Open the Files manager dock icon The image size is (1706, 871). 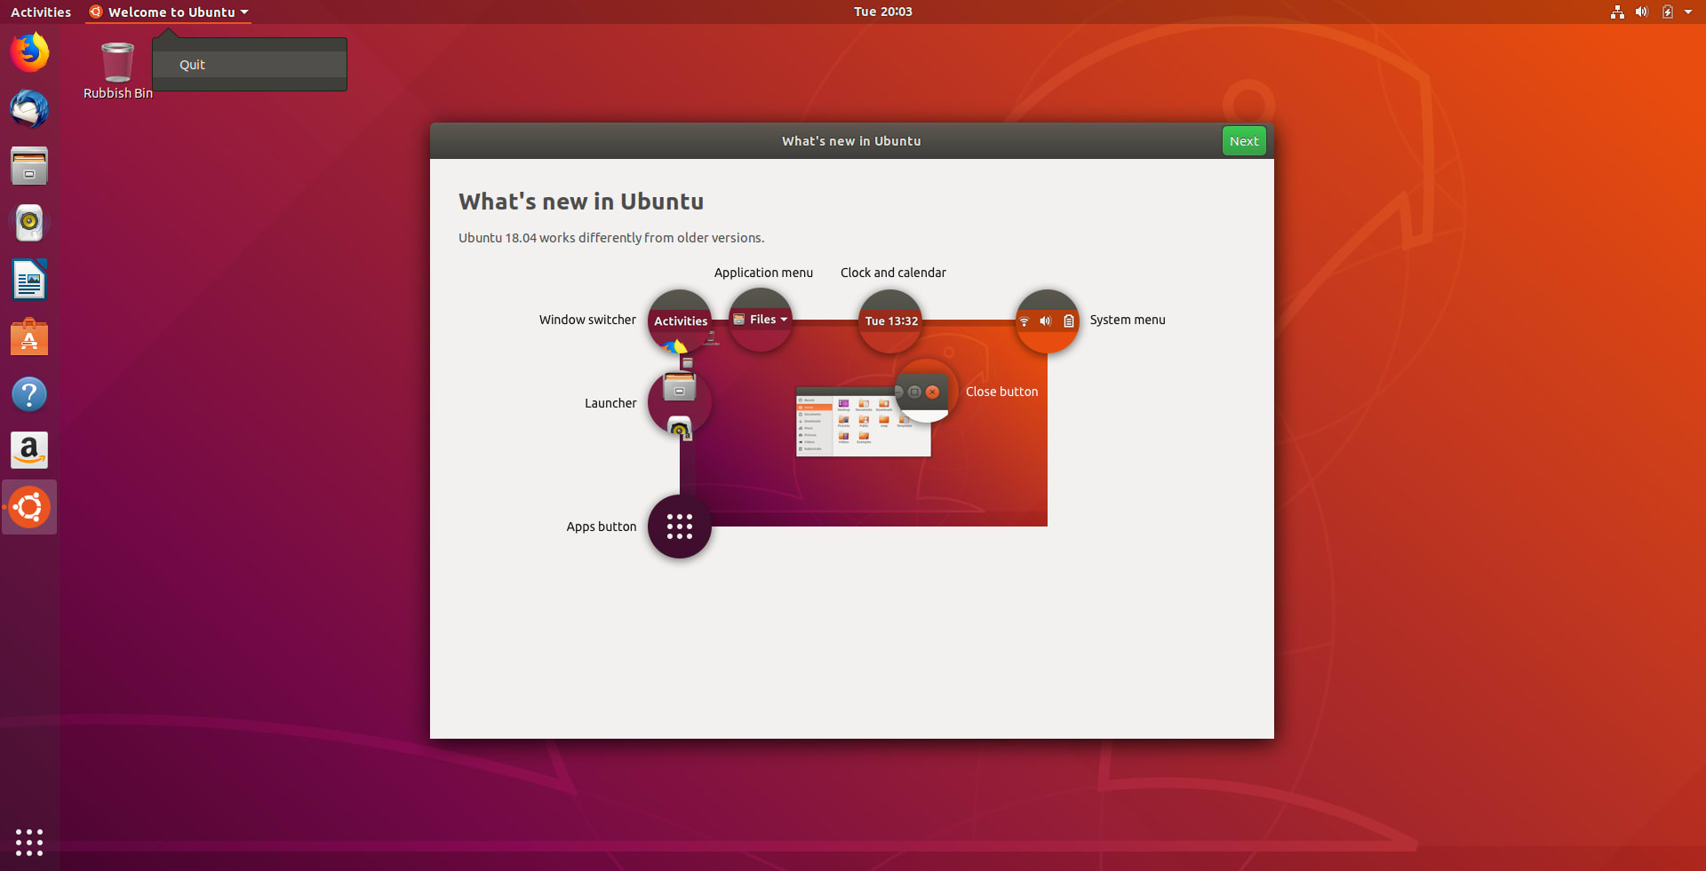[x=29, y=166]
